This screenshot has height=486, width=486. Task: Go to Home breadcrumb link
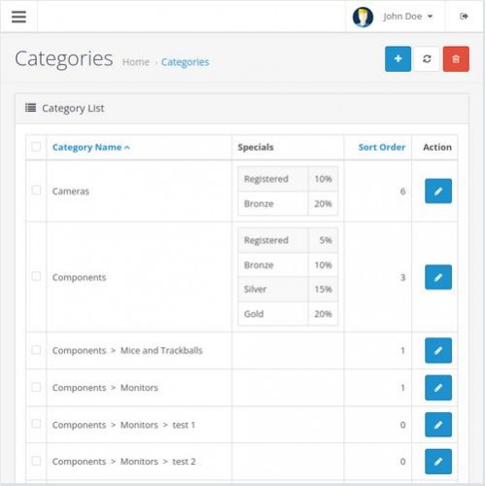(136, 62)
